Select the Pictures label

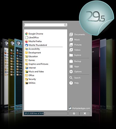(x=78, y=45)
